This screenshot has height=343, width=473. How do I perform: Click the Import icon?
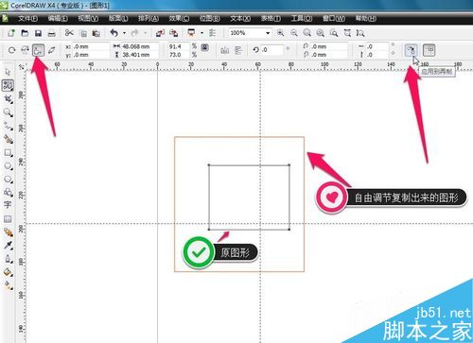click(x=160, y=33)
